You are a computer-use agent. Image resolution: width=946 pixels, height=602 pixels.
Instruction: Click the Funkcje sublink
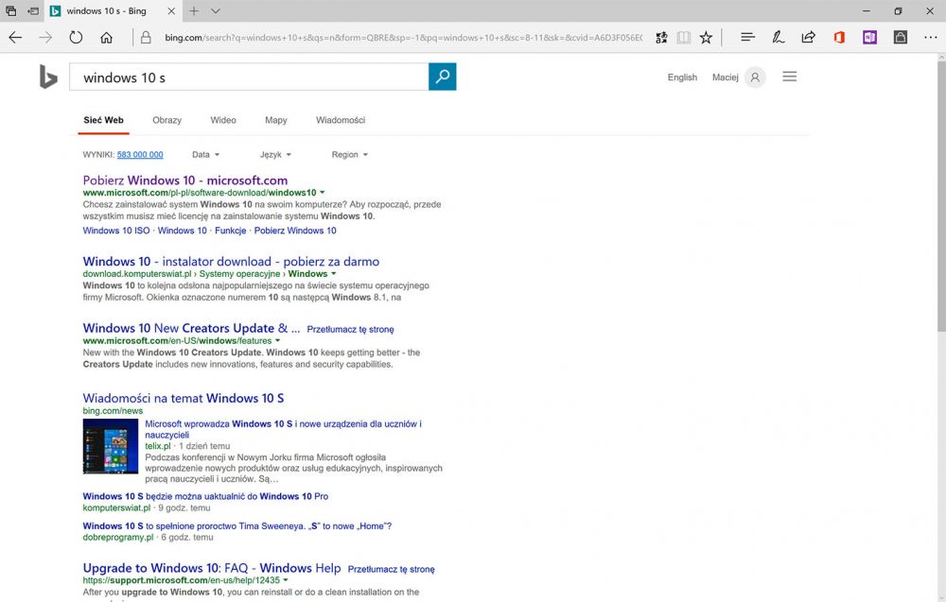pos(231,231)
